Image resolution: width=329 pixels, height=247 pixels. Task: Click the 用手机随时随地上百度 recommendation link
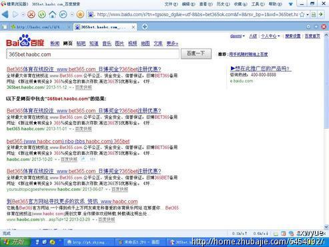pyautogui.click(x=248, y=54)
